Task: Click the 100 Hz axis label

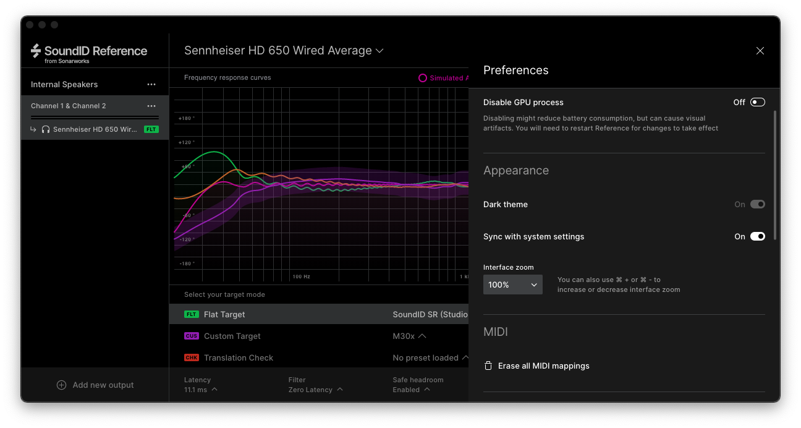Action: (302, 276)
